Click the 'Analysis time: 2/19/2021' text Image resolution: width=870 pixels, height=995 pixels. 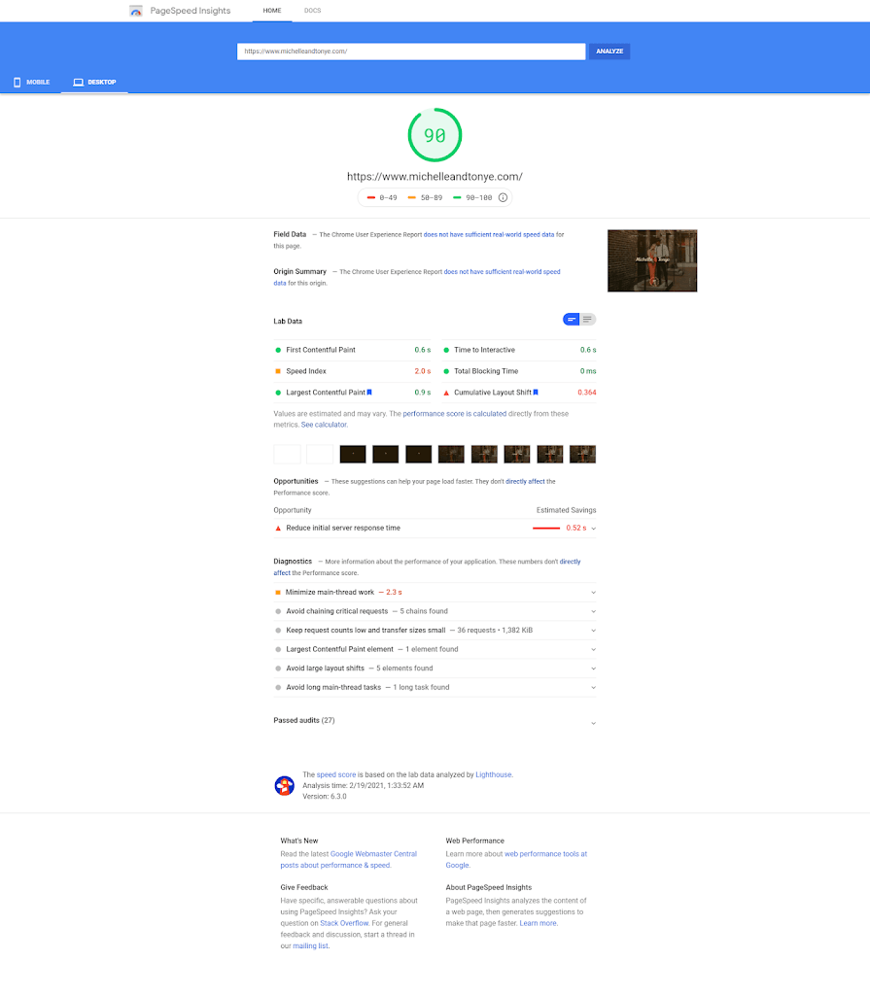tap(364, 785)
